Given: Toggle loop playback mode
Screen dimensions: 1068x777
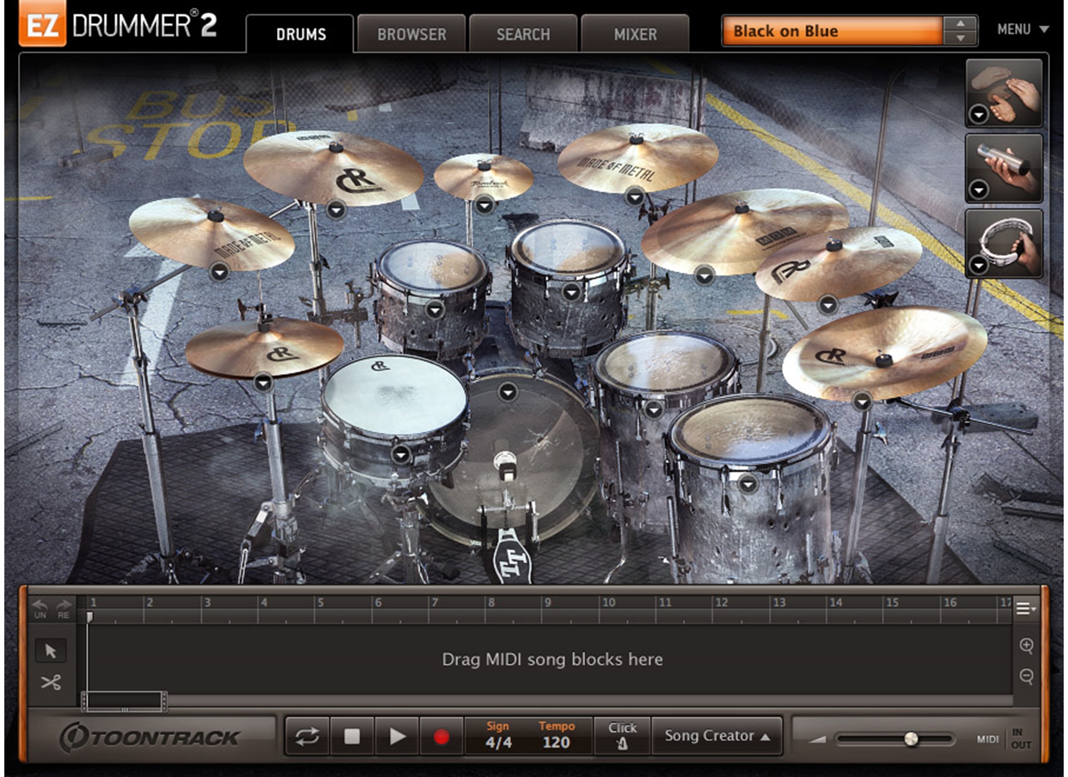Looking at the screenshot, I should coord(307,737).
